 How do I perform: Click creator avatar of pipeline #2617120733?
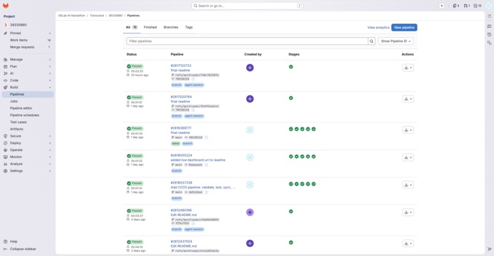[x=250, y=68]
